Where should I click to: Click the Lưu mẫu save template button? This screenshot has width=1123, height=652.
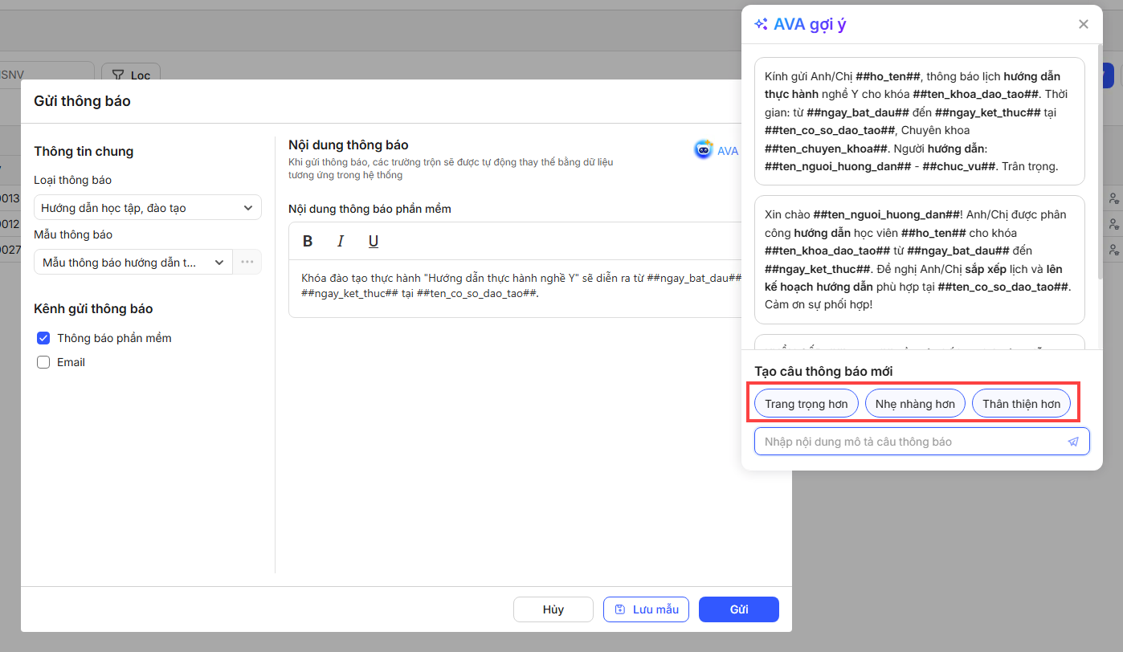pyautogui.click(x=646, y=609)
